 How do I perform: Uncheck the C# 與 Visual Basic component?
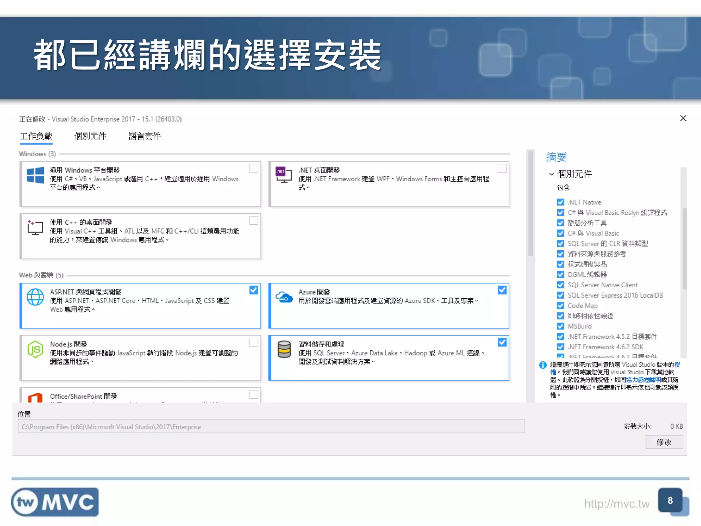(x=560, y=233)
